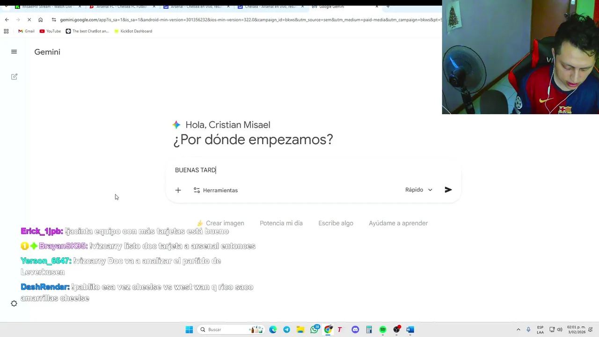Expand the Rápido model selector dropdown
The height and width of the screenshot is (337, 599).
point(419,190)
